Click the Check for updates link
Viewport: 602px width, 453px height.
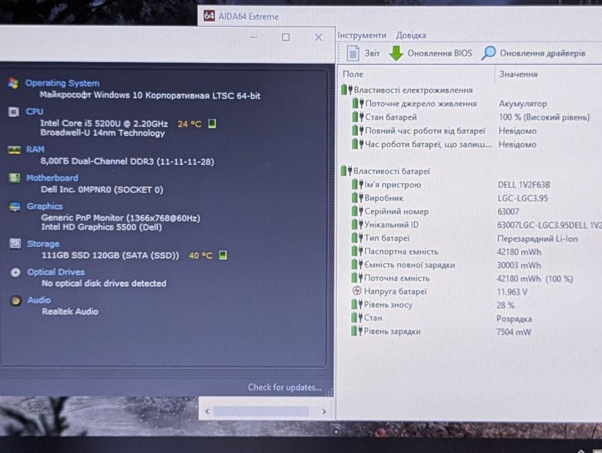coord(284,387)
